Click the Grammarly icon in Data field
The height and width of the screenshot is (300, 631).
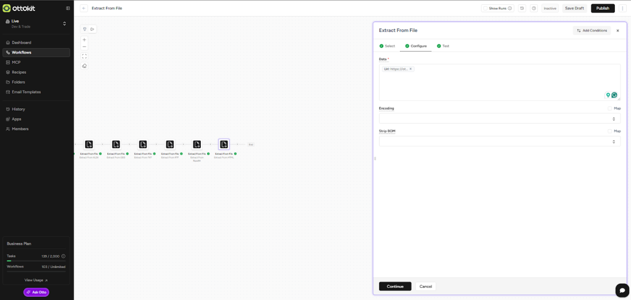click(614, 95)
